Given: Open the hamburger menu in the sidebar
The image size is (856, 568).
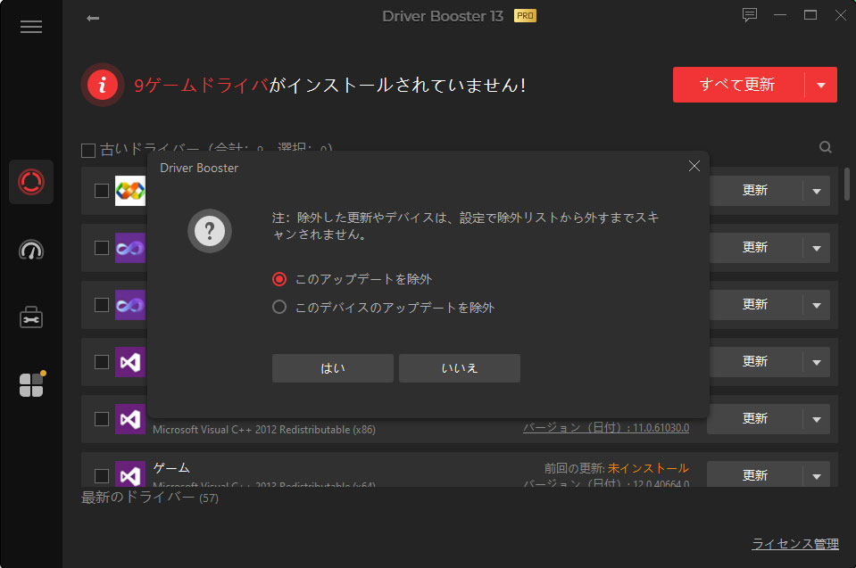Looking at the screenshot, I should (31, 27).
